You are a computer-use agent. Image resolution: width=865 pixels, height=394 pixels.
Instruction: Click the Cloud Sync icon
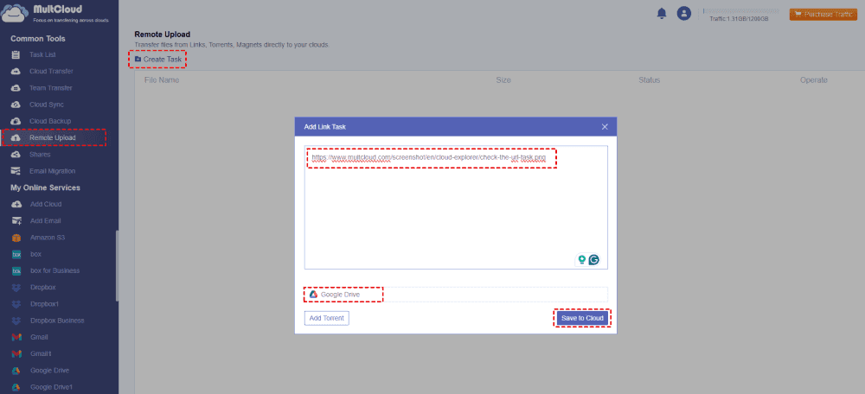click(16, 105)
